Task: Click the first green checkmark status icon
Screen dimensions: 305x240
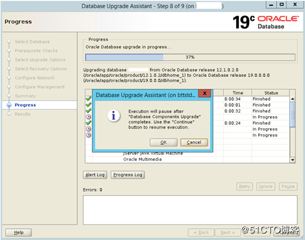Action: point(89,99)
